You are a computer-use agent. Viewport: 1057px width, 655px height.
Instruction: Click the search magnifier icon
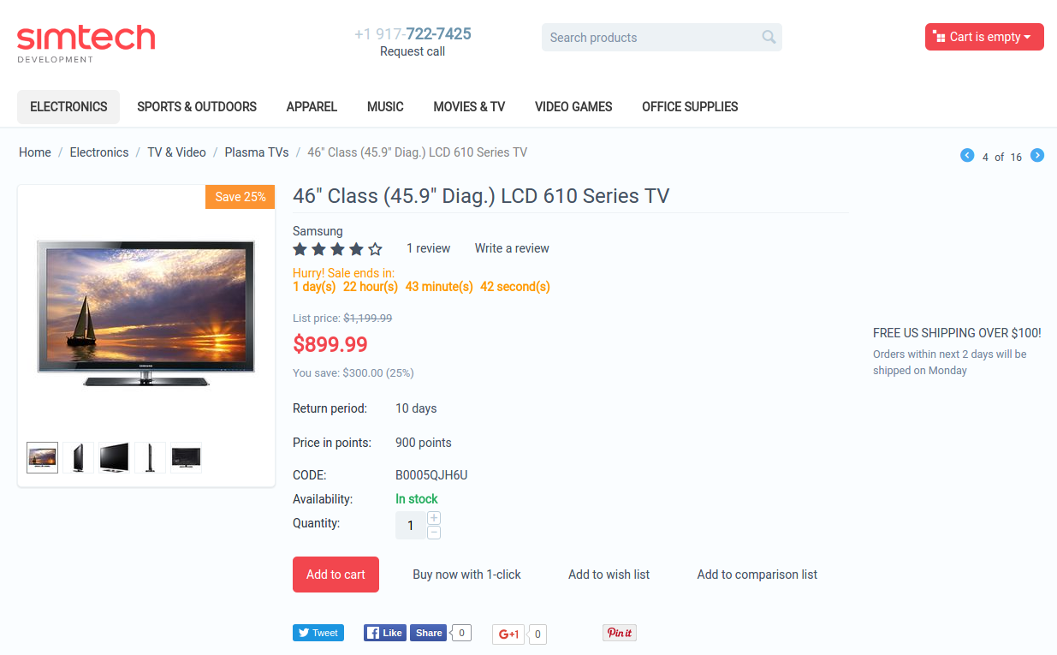point(769,37)
